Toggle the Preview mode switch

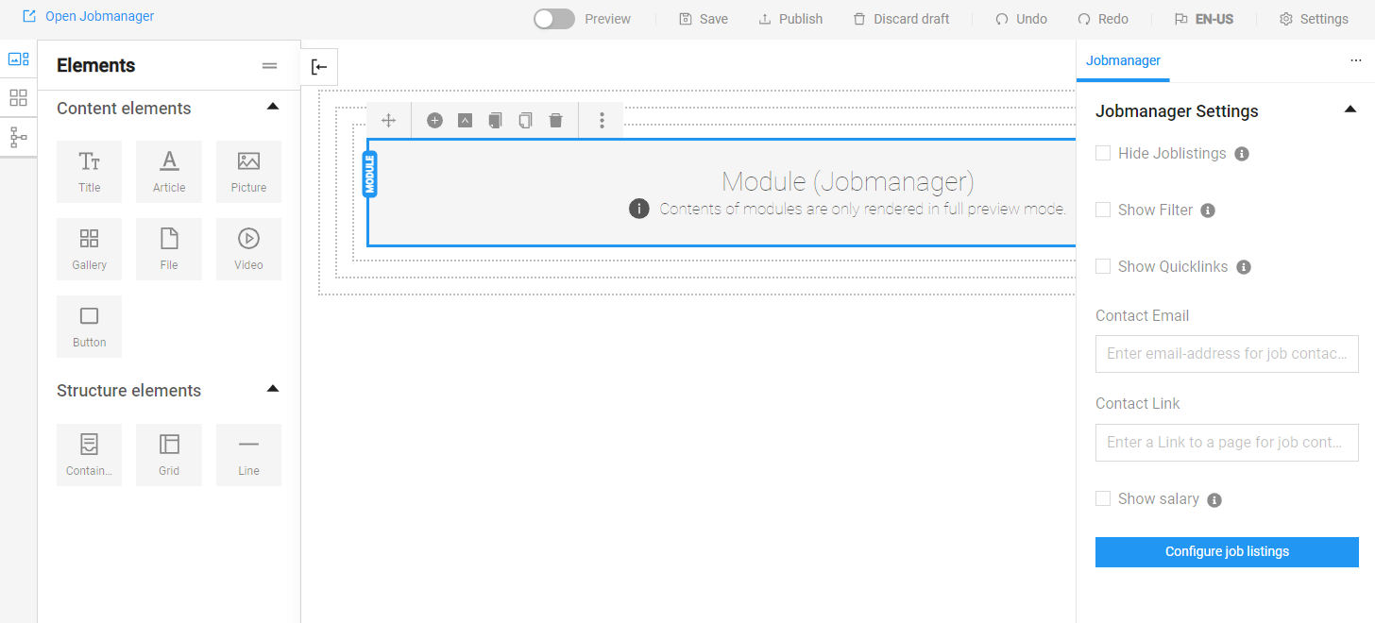554,19
